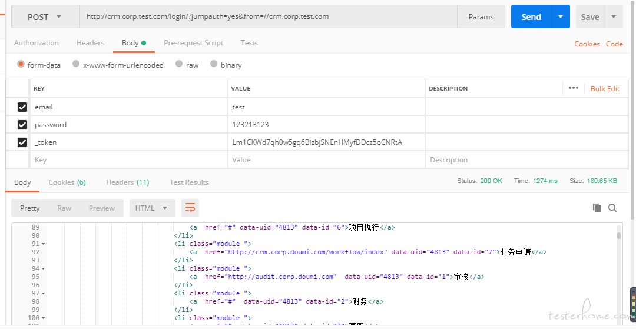Toggle the _token row checkbox
The height and width of the screenshot is (329, 636).
click(x=22, y=142)
